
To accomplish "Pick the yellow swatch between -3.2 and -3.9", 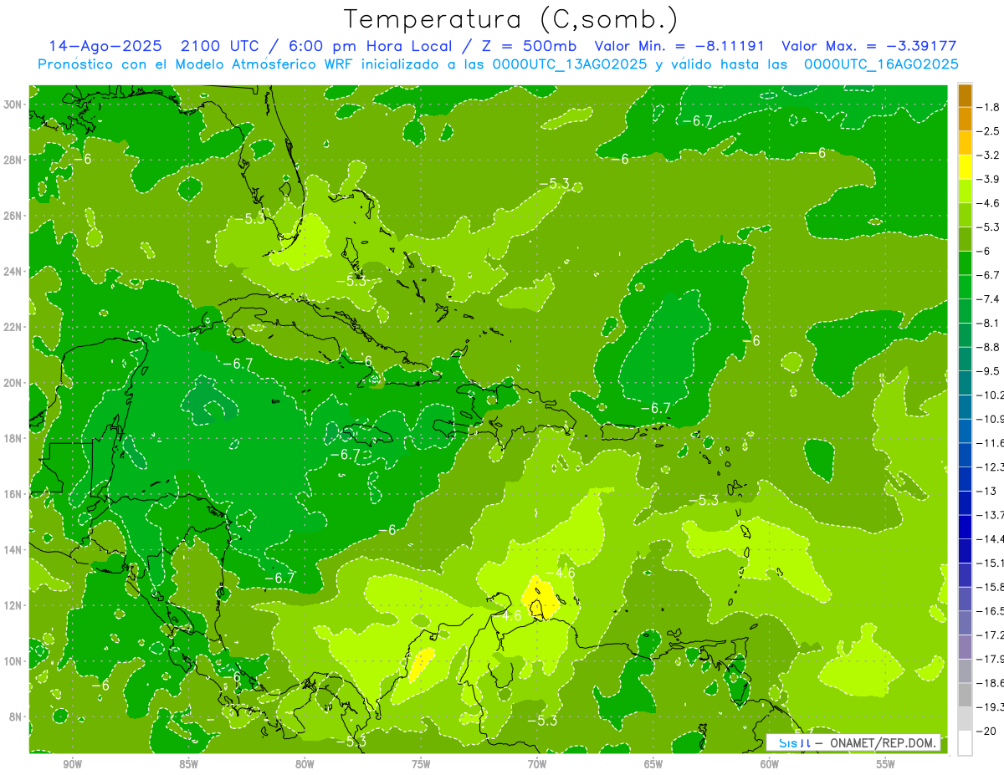I will [x=965, y=167].
